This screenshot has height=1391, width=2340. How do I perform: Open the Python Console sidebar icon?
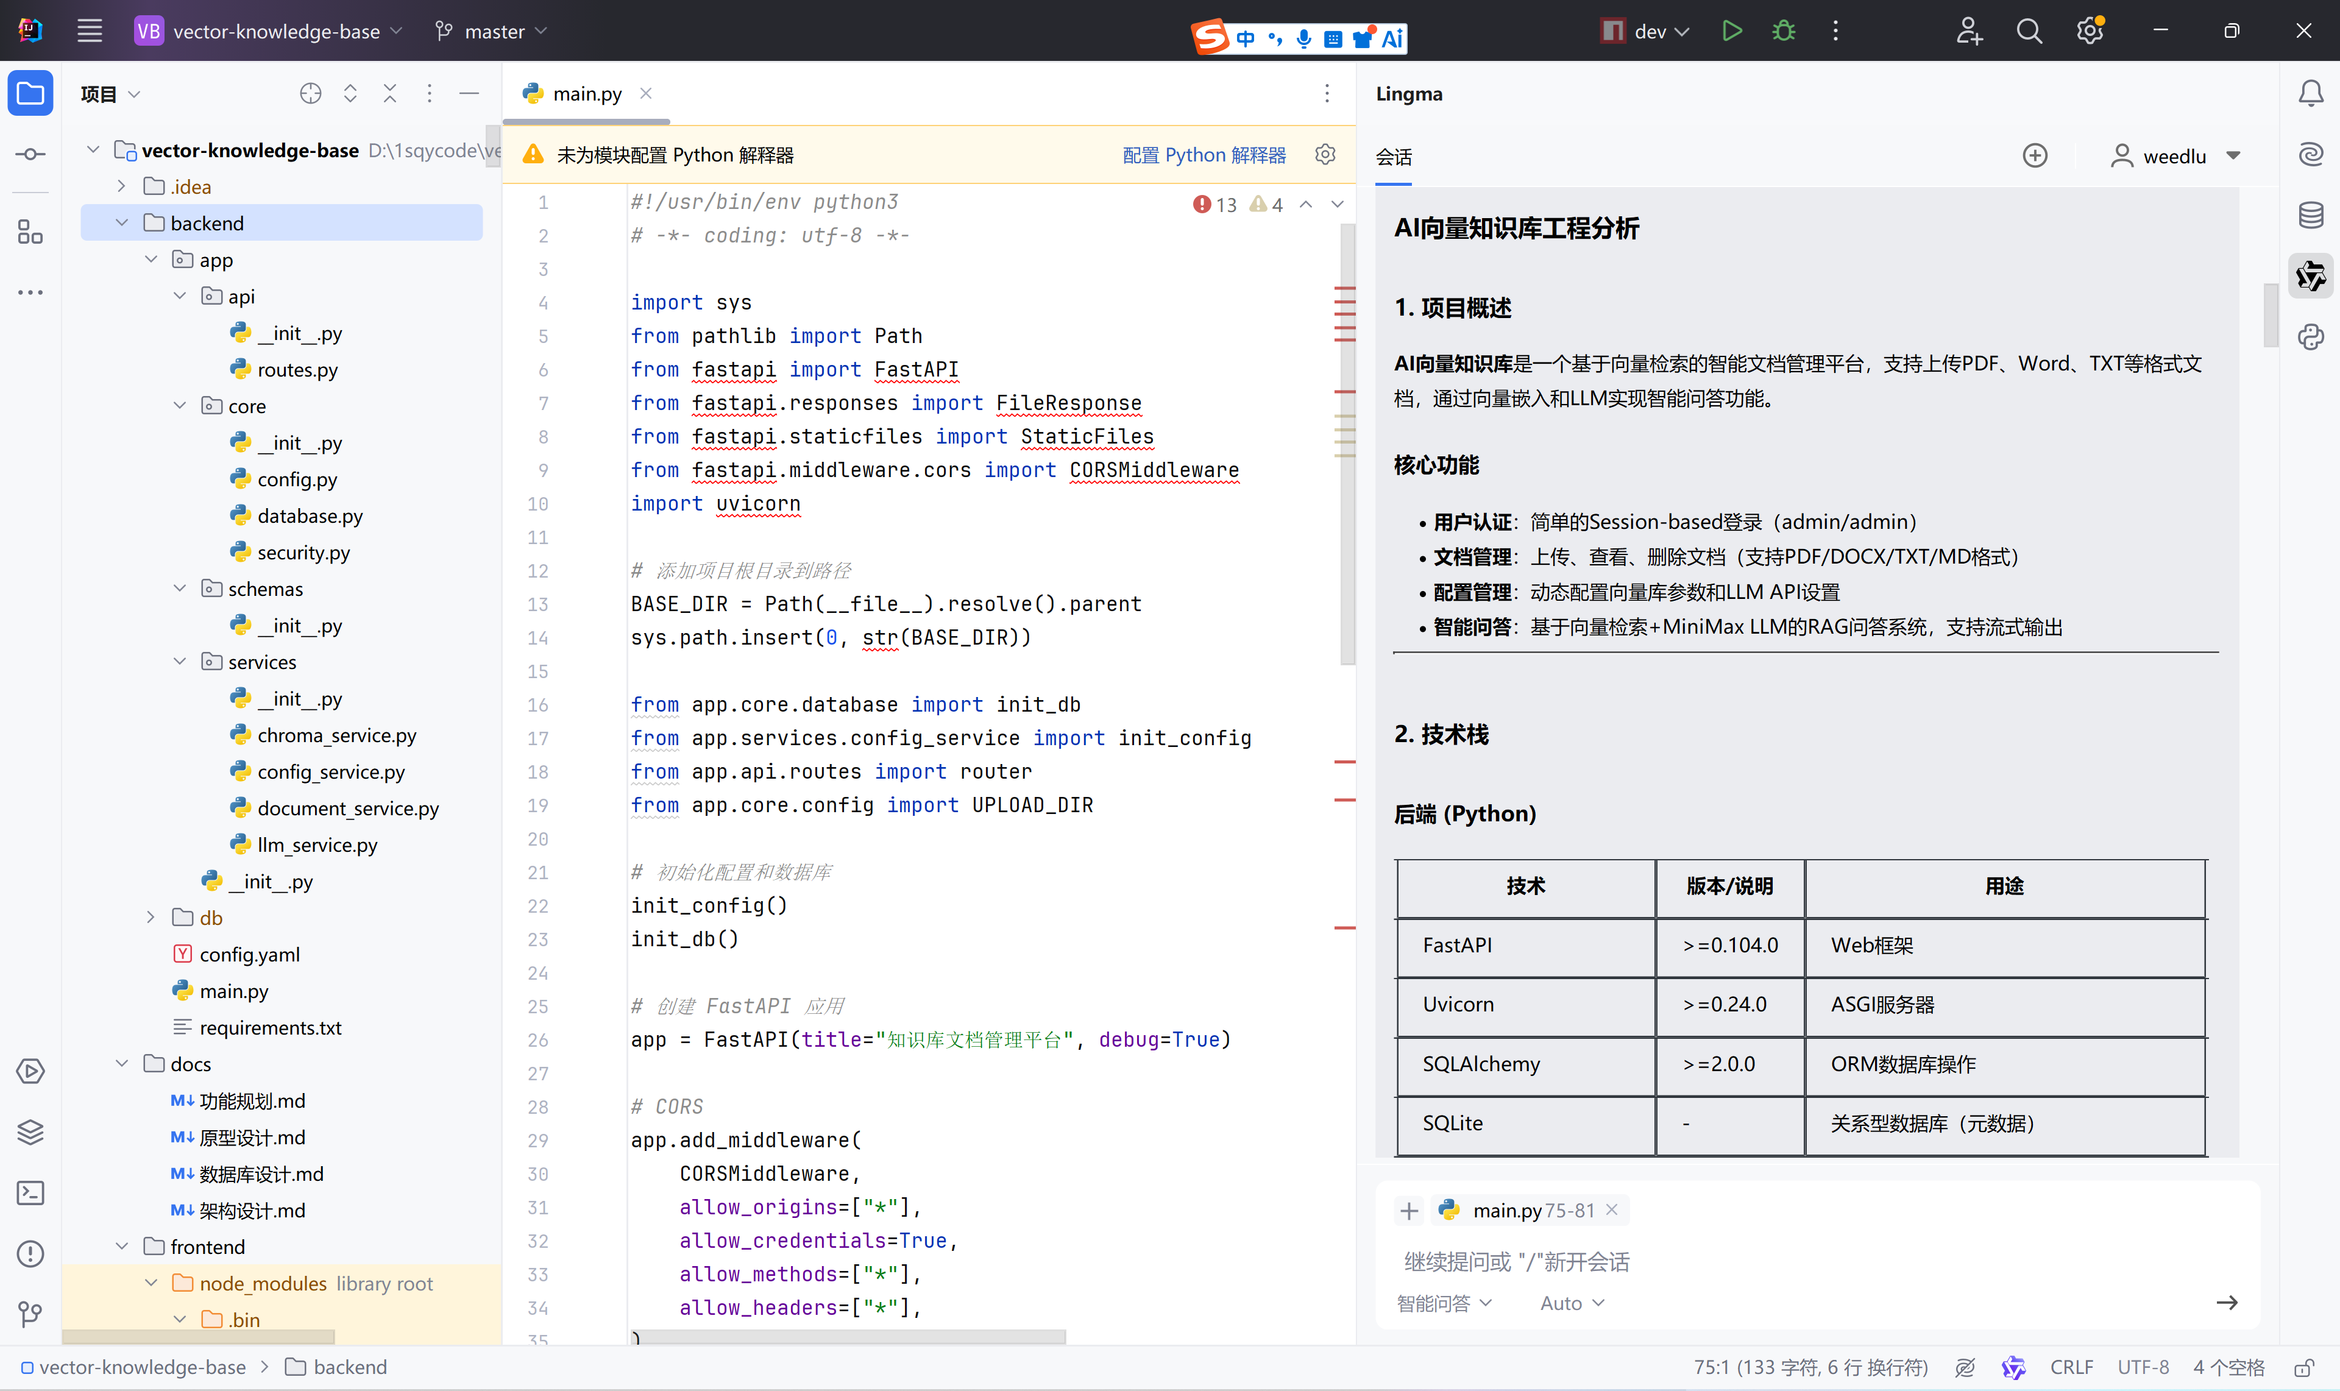click(x=2310, y=338)
